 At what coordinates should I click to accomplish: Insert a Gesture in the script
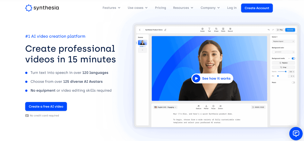pos(199,107)
